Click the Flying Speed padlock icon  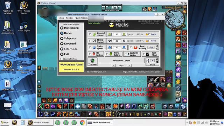147,41
